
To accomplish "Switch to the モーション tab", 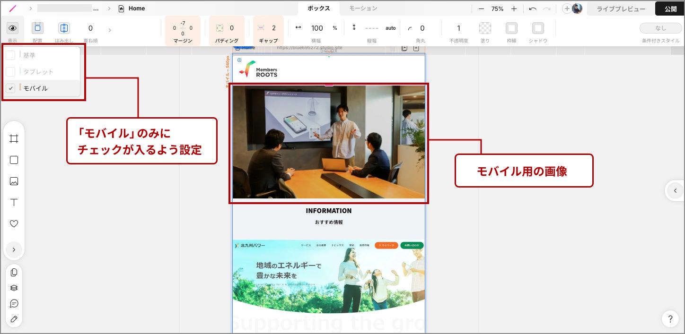I will pyautogui.click(x=363, y=9).
